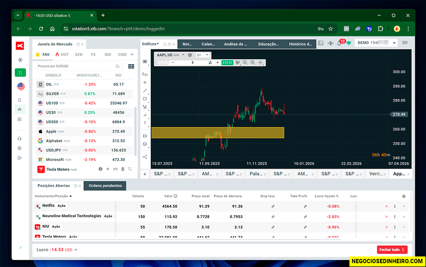This screenshot has width=426, height=267.
Task: Open the D1 timeframe dropdown
Action: pos(203,55)
